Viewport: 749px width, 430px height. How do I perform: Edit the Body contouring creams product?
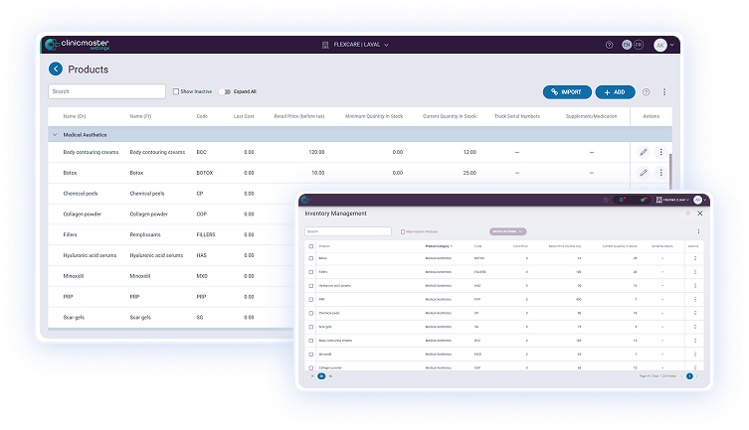(x=644, y=152)
